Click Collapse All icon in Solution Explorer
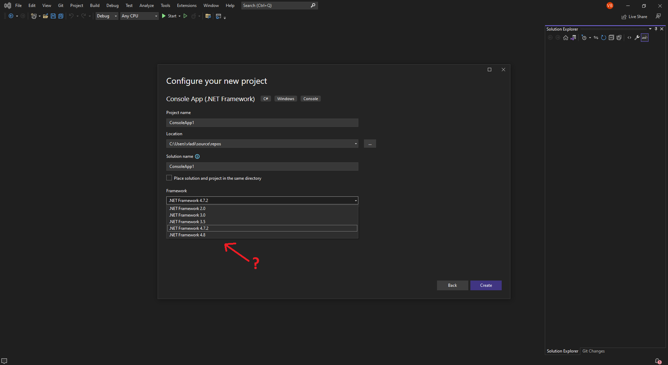Viewport: 668px width, 365px height. [611, 38]
